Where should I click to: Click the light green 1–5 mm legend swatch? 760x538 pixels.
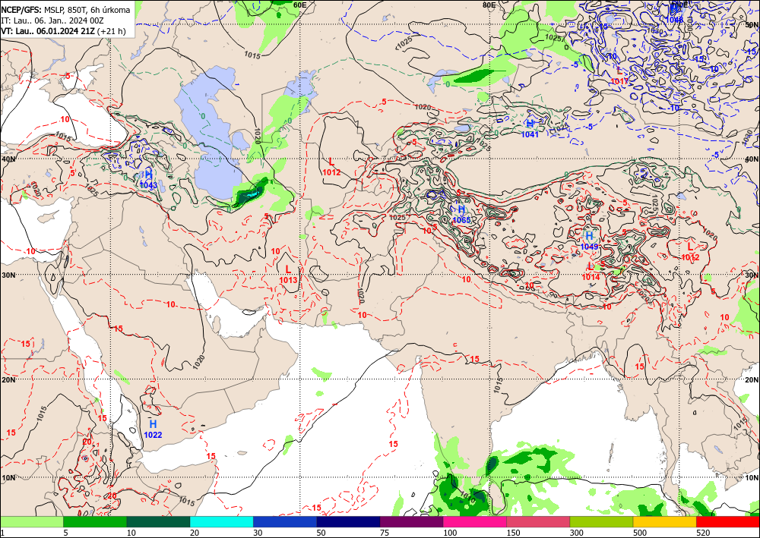(31, 521)
